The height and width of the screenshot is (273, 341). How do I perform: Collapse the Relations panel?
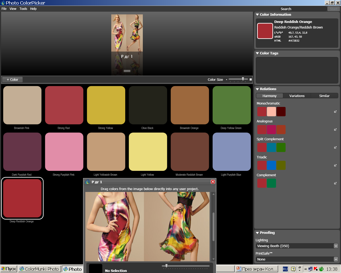257,89
